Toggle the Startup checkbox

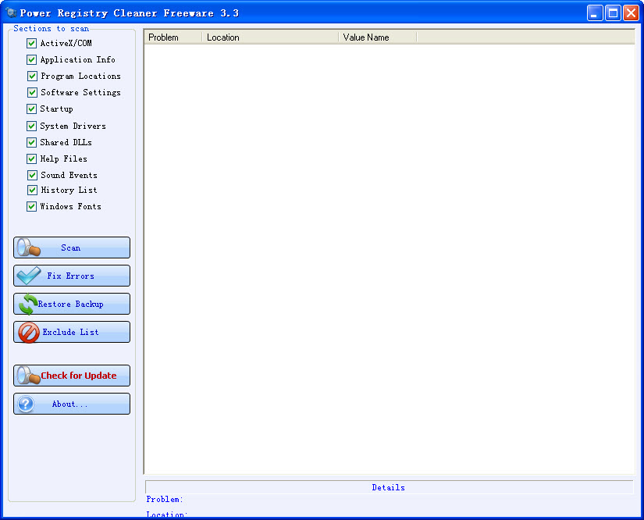pyautogui.click(x=32, y=109)
